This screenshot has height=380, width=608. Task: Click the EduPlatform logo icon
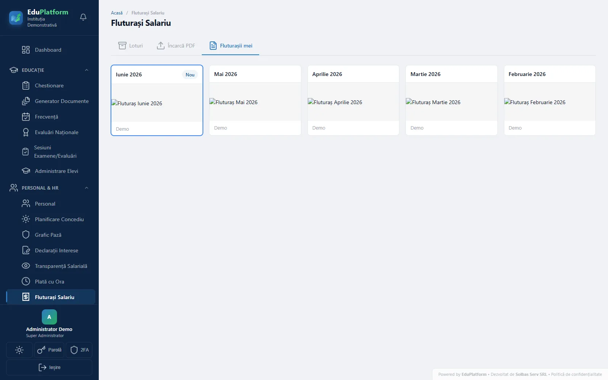point(16,17)
